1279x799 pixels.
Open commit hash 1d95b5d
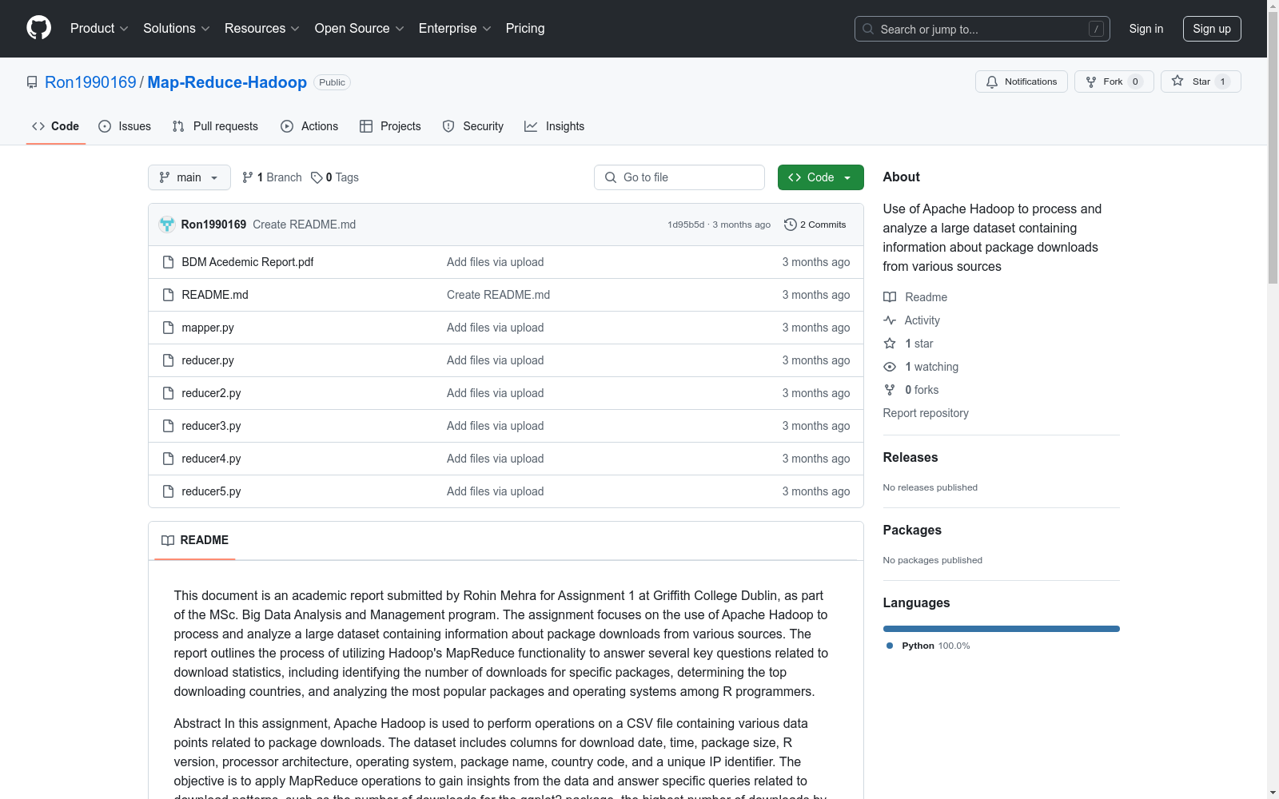(x=686, y=225)
